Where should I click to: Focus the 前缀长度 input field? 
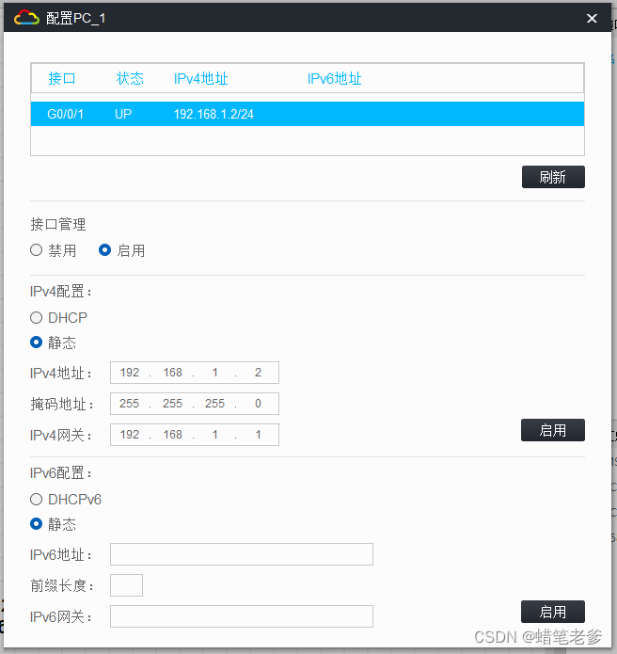[x=126, y=585]
